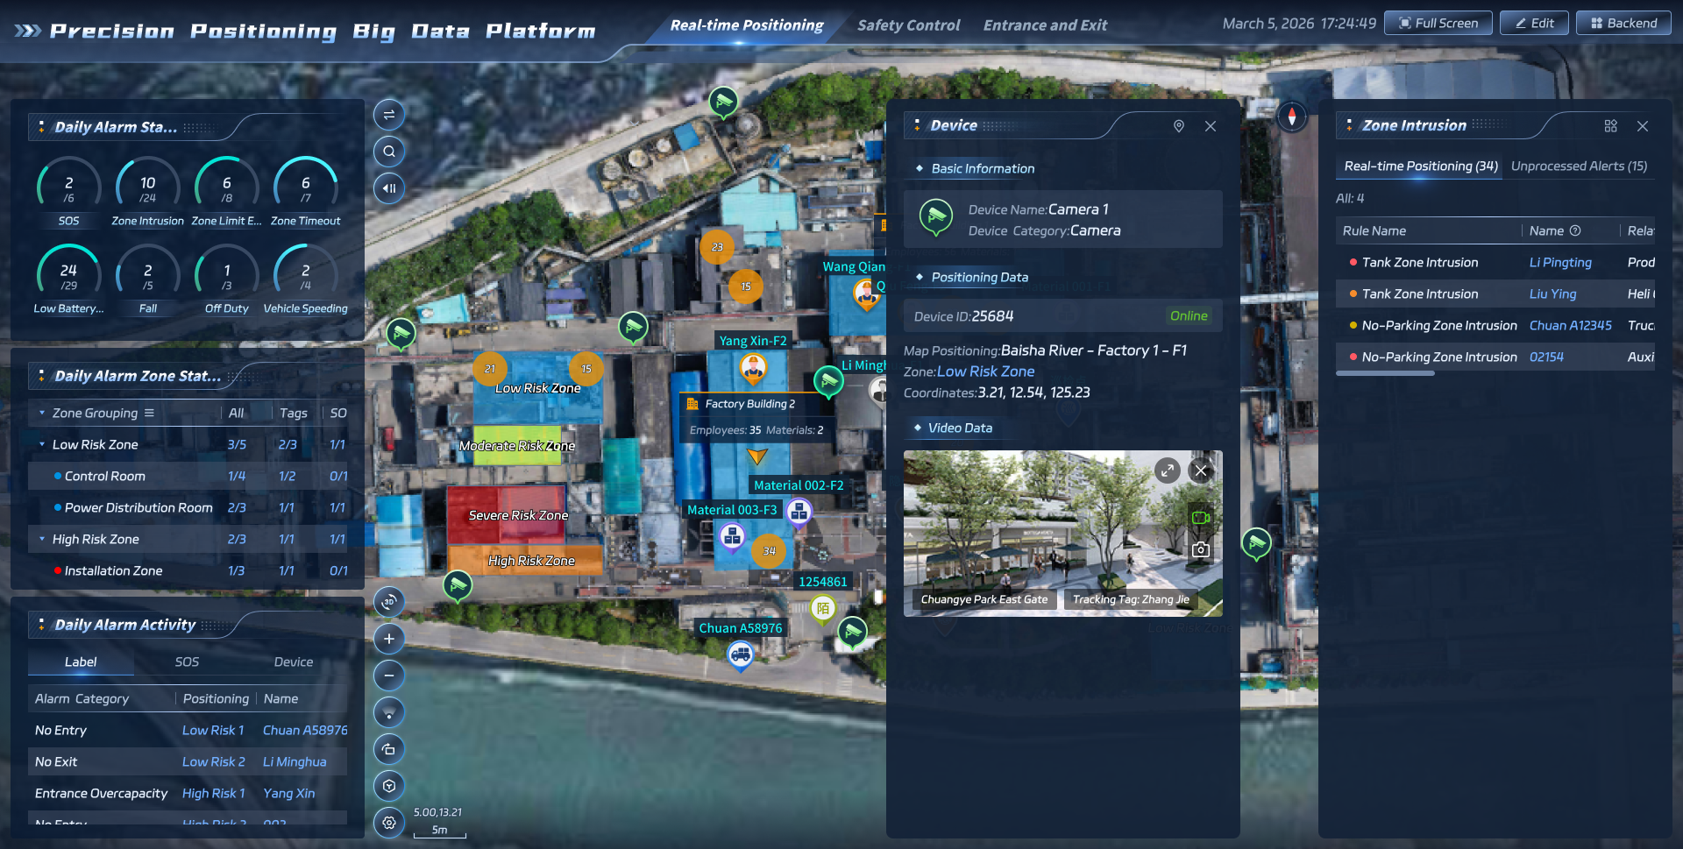The width and height of the screenshot is (1683, 849).
Task: Click the Edit button in the header
Action: [1534, 24]
